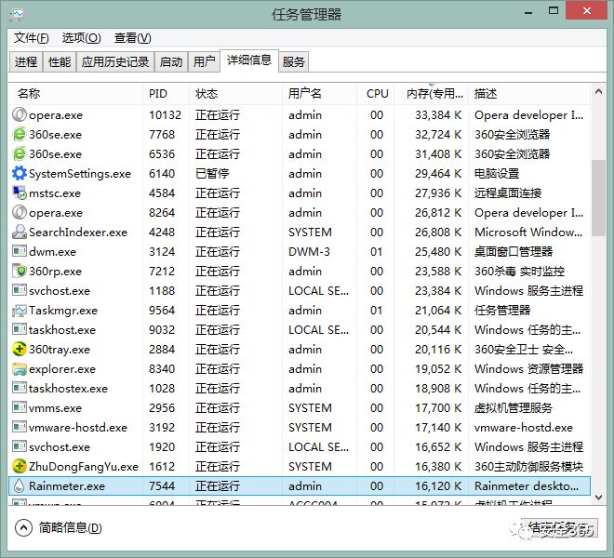Sort by the 名称 column header
Screen dimensions: 614x558
[x=75, y=94]
